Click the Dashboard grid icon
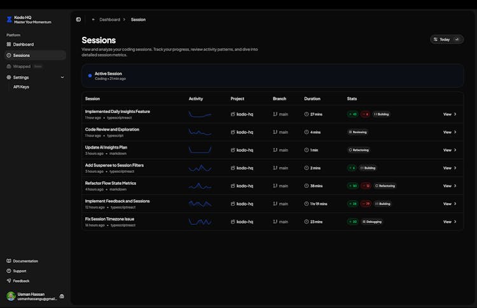 [9, 44]
